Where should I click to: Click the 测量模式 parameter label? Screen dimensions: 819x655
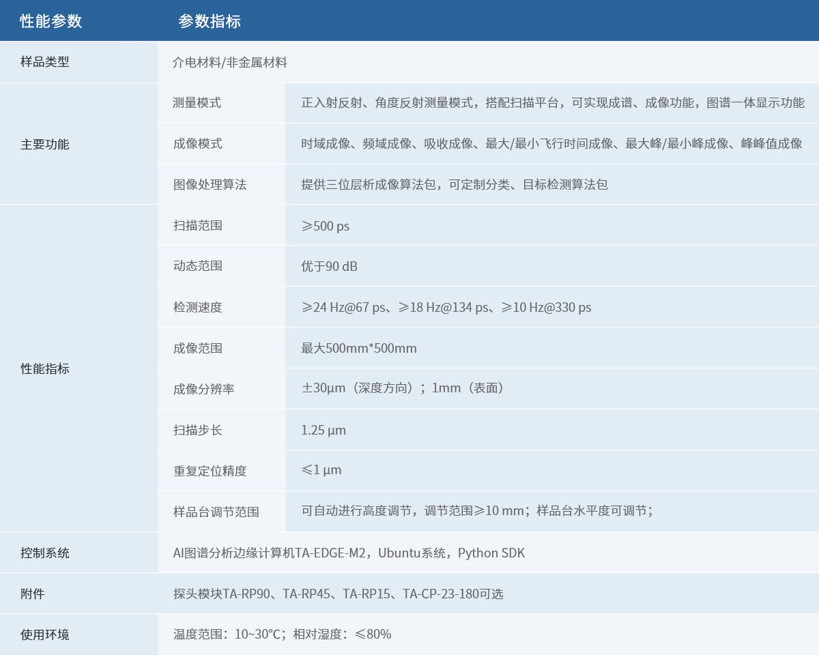point(197,103)
